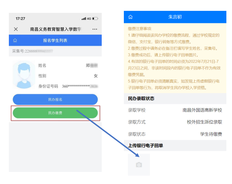This screenshot has height=184, width=232.
Task: Tap home icon in 报名学生列表 header
Action: [15, 40]
